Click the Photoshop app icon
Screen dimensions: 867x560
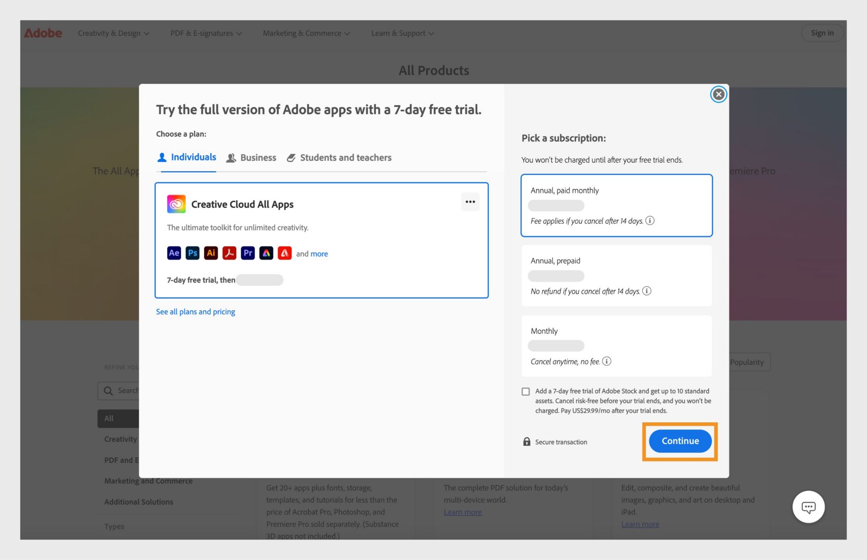192,253
